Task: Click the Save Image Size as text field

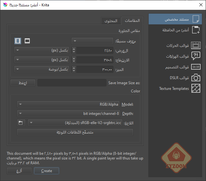Action: point(72,83)
